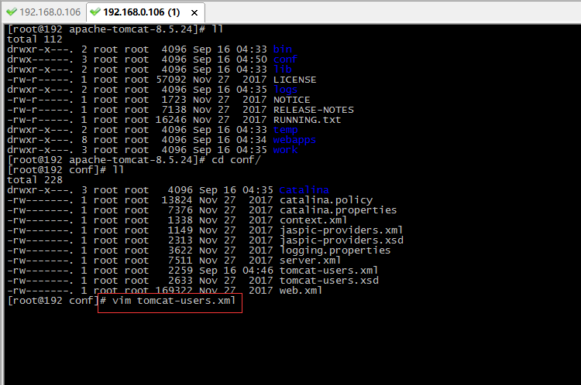Click the blue 'lib' directory name
This screenshot has height=385, width=581.
point(282,69)
